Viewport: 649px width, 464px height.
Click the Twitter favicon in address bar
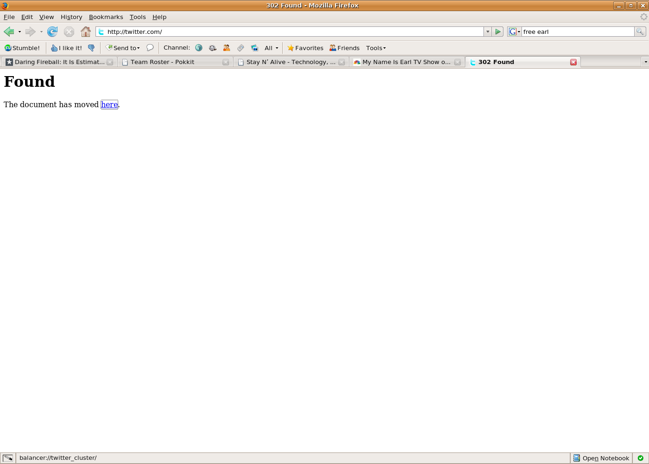(101, 32)
